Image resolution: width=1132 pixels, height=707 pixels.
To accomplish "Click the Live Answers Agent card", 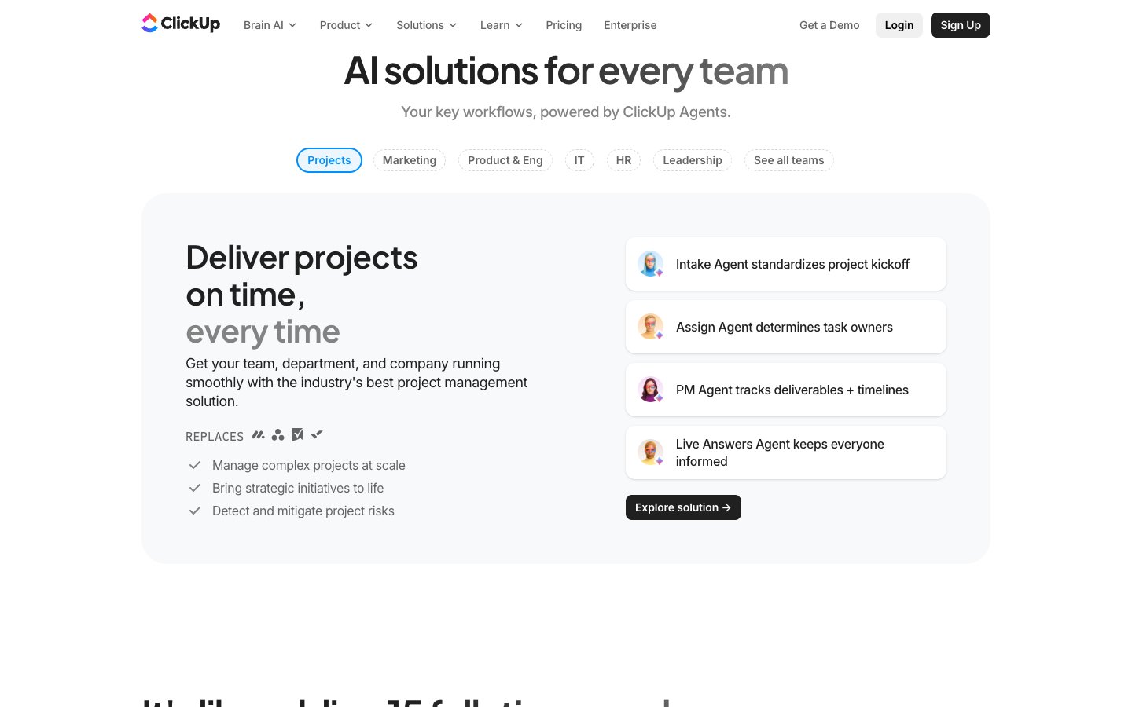I will coord(785,452).
